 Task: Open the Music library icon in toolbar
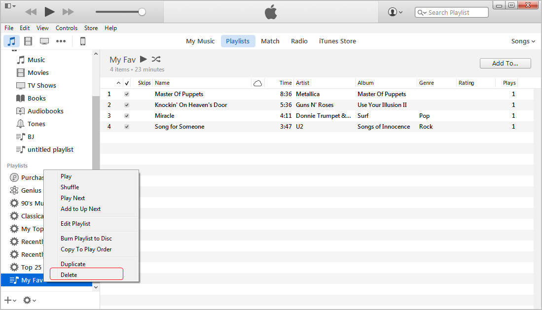[11, 41]
